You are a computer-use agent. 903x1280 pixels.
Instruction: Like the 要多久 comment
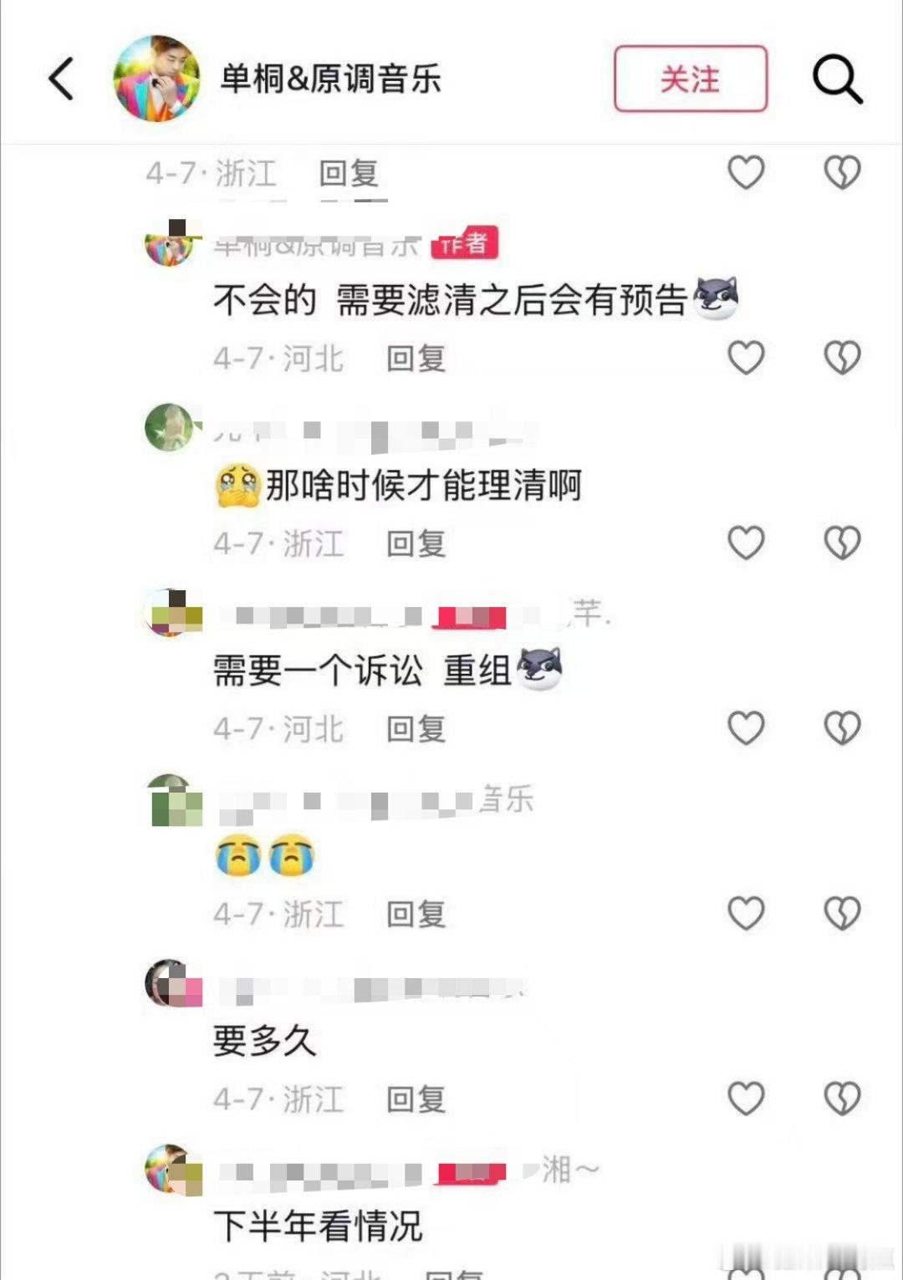coord(746,1099)
